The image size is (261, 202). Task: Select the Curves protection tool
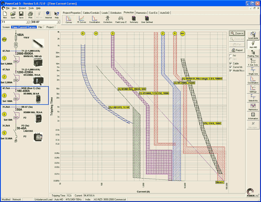68,20
